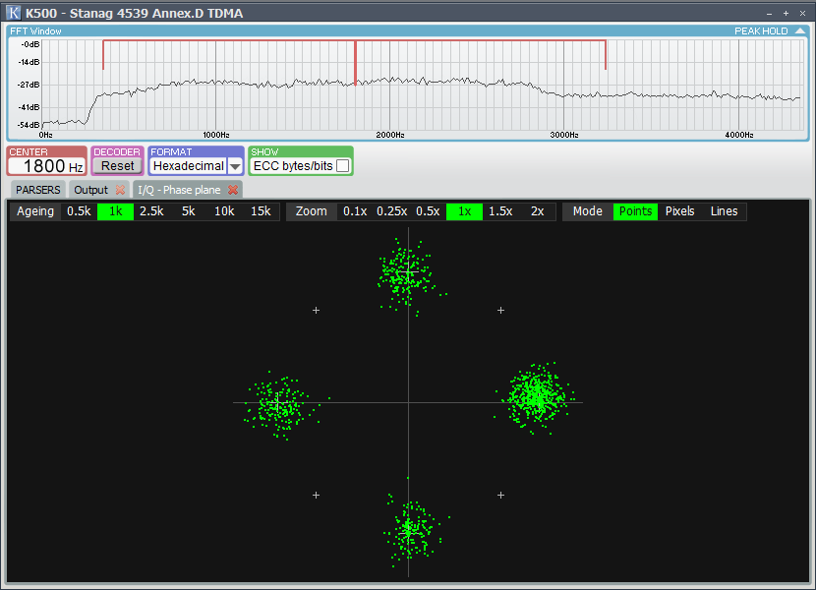Collapse FFT window using the up arrow
816x590 pixels.
pyautogui.click(x=800, y=31)
